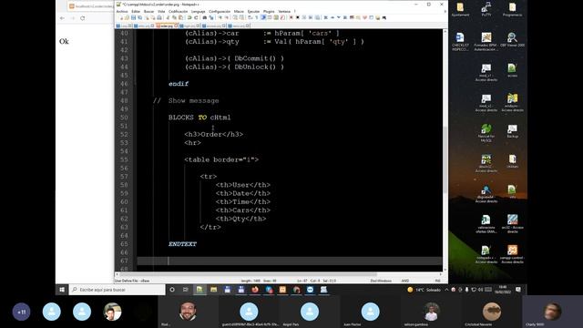
Task: Select participant Cristobal Navarro's video tile
Action: tap(492, 312)
